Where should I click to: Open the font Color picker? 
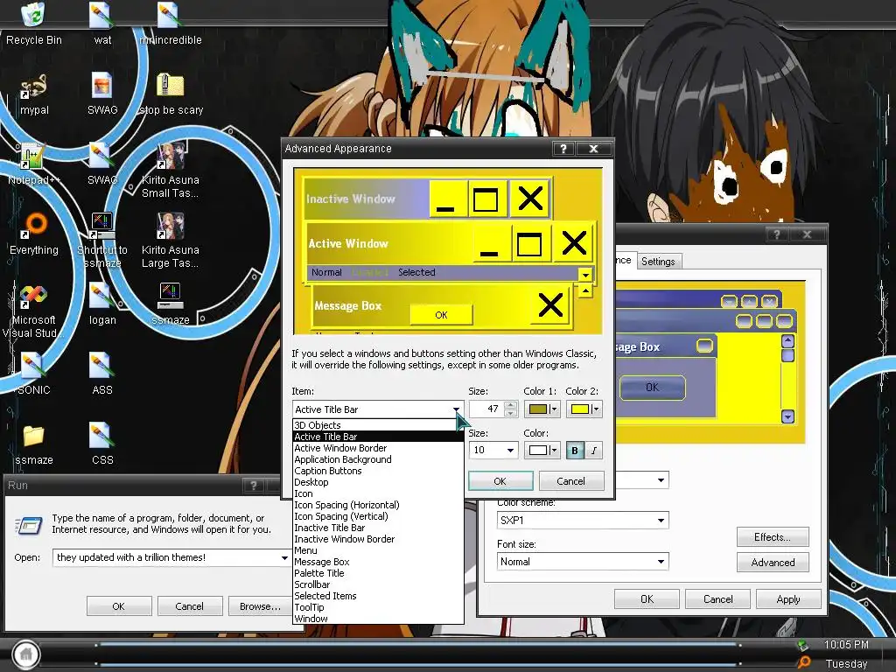[542, 451]
